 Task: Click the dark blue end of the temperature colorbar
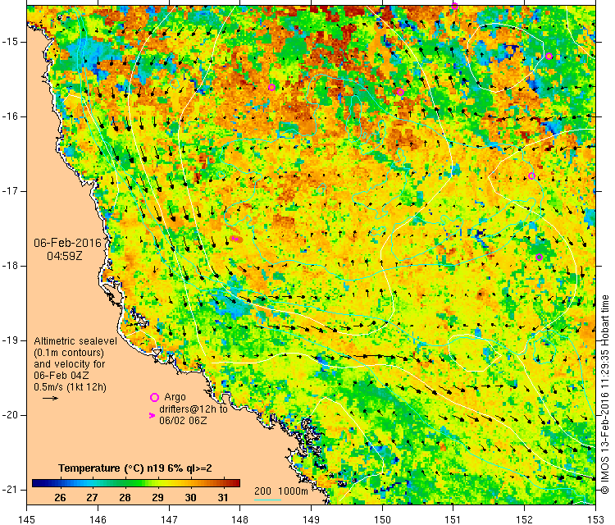coord(37,483)
